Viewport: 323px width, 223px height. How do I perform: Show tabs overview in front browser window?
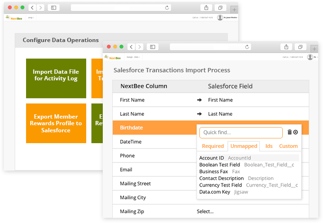coord(300,47)
